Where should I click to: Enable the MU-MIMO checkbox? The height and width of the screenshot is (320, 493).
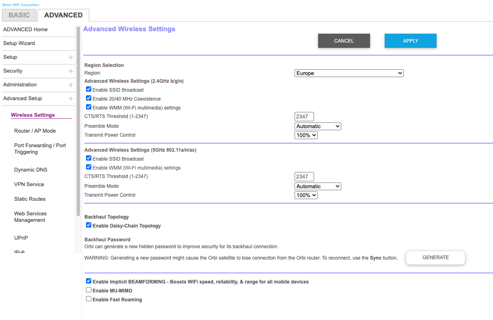pos(88,290)
